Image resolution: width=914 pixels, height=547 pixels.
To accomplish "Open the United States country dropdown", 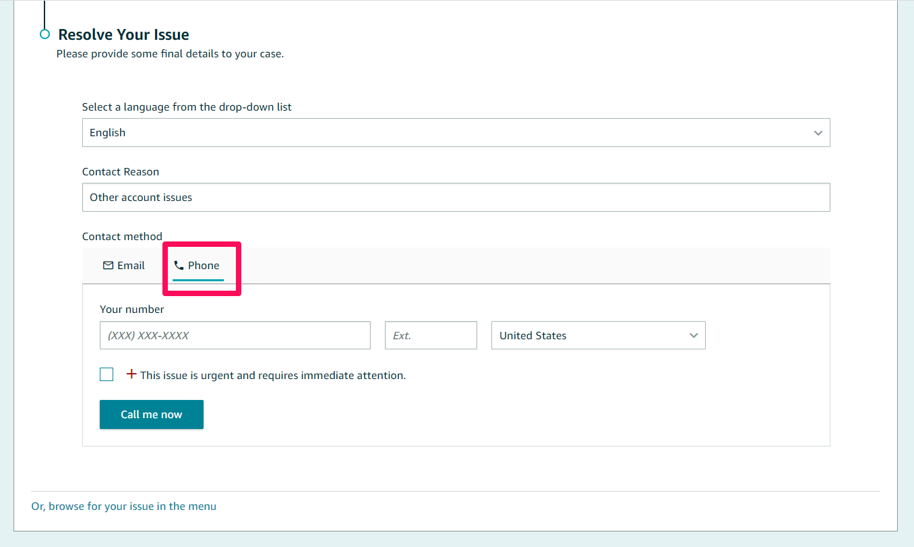I will pyautogui.click(x=598, y=335).
